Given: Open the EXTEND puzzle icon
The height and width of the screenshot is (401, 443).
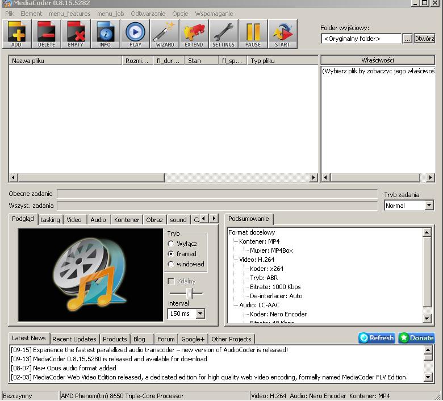Looking at the screenshot, I should point(194,34).
